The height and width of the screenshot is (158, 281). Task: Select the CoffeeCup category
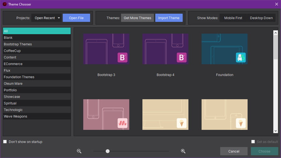[37, 51]
